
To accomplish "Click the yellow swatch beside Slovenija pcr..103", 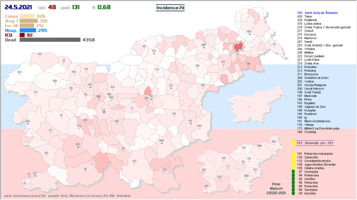I will coord(294,143).
